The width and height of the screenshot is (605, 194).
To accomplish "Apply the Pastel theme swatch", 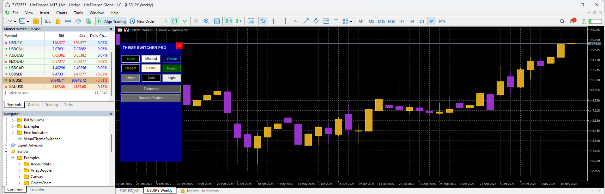I will tap(151, 68).
